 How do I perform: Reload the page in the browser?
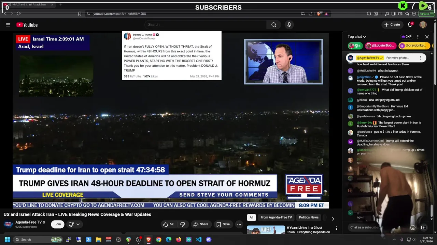[x=18, y=14]
